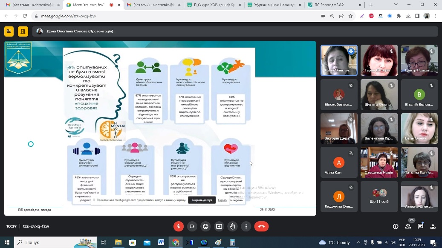Image resolution: width=442 pixels, height=248 pixels.
Task: Toggle the raise hand button
Action: point(233,226)
